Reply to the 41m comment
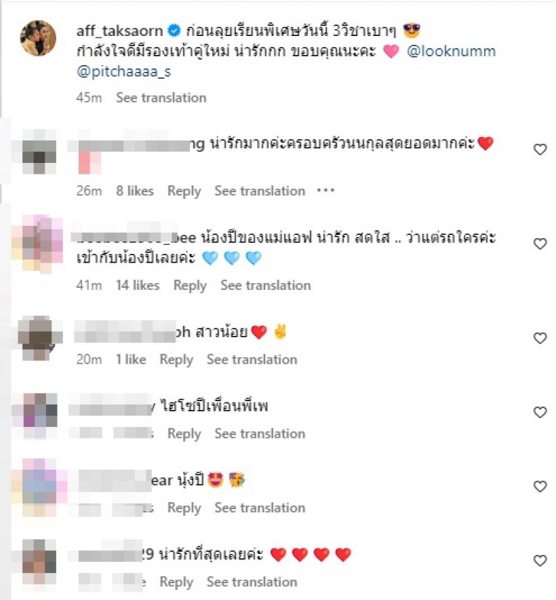Viewport: 556px width, 600px height. click(190, 286)
